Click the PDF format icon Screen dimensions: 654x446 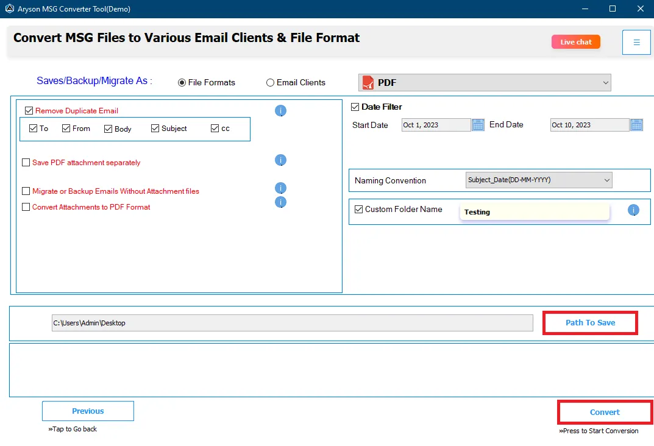click(368, 82)
